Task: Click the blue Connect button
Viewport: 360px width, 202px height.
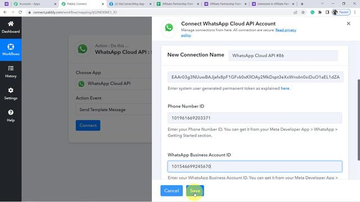Action: pyautogui.click(x=88, y=125)
